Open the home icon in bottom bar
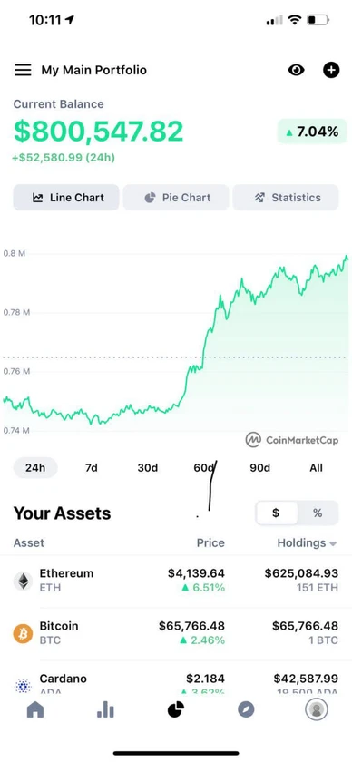Image resolution: width=352 pixels, height=762 pixels. pos(35,710)
